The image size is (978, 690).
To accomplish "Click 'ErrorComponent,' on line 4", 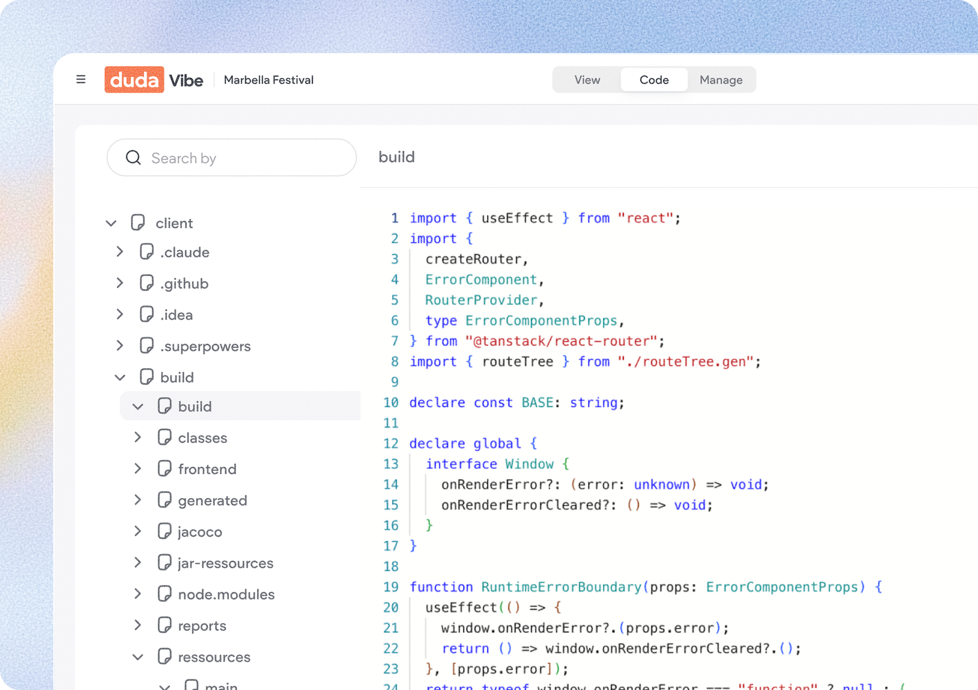I will point(485,280).
